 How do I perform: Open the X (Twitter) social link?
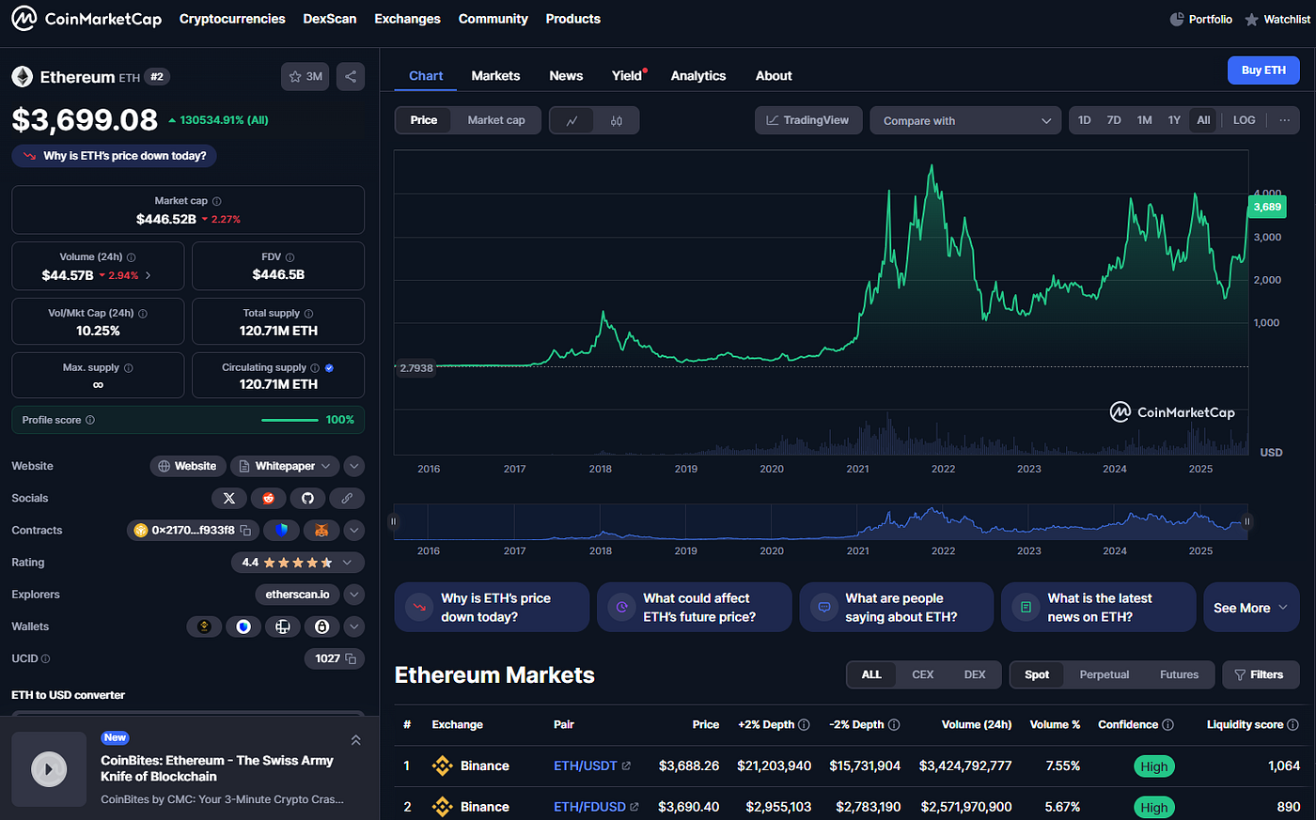[x=229, y=498]
